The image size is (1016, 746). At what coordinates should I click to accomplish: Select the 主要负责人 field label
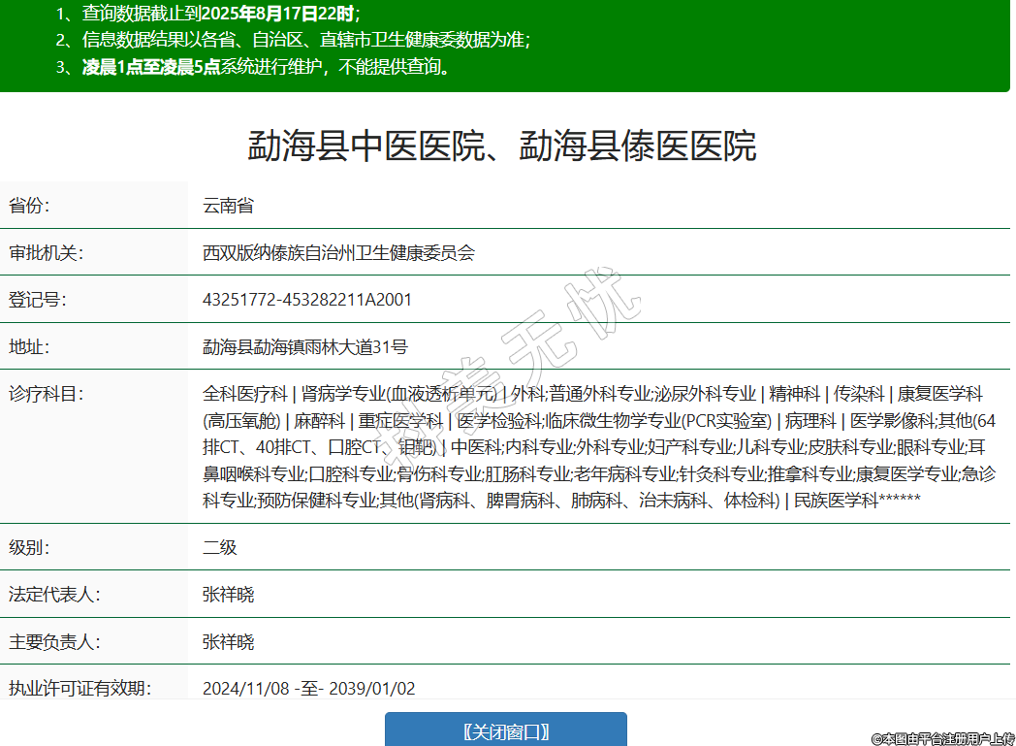pos(55,642)
